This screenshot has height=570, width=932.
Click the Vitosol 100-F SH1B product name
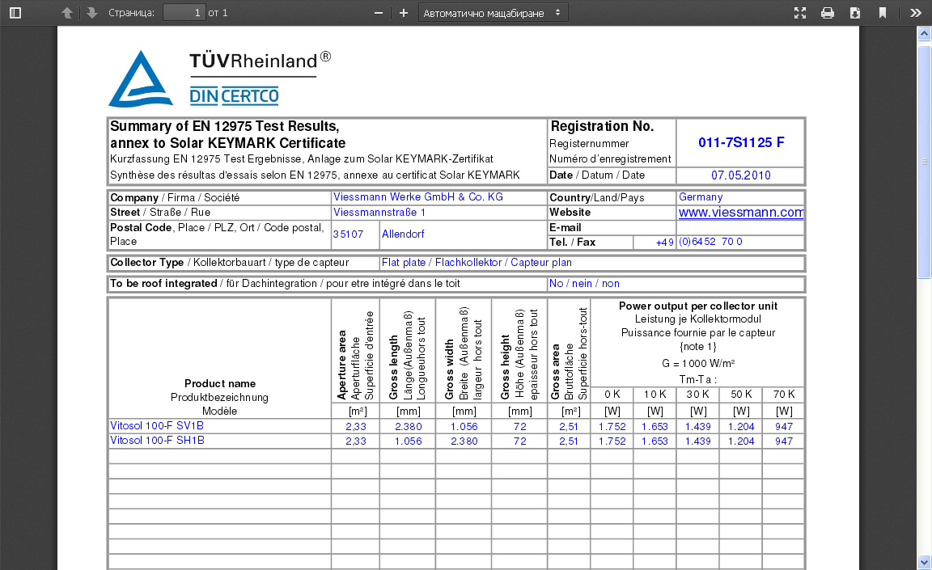(x=156, y=441)
